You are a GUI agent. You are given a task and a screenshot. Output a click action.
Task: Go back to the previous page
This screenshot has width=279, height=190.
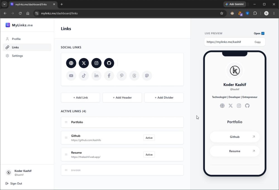coord(5,13)
